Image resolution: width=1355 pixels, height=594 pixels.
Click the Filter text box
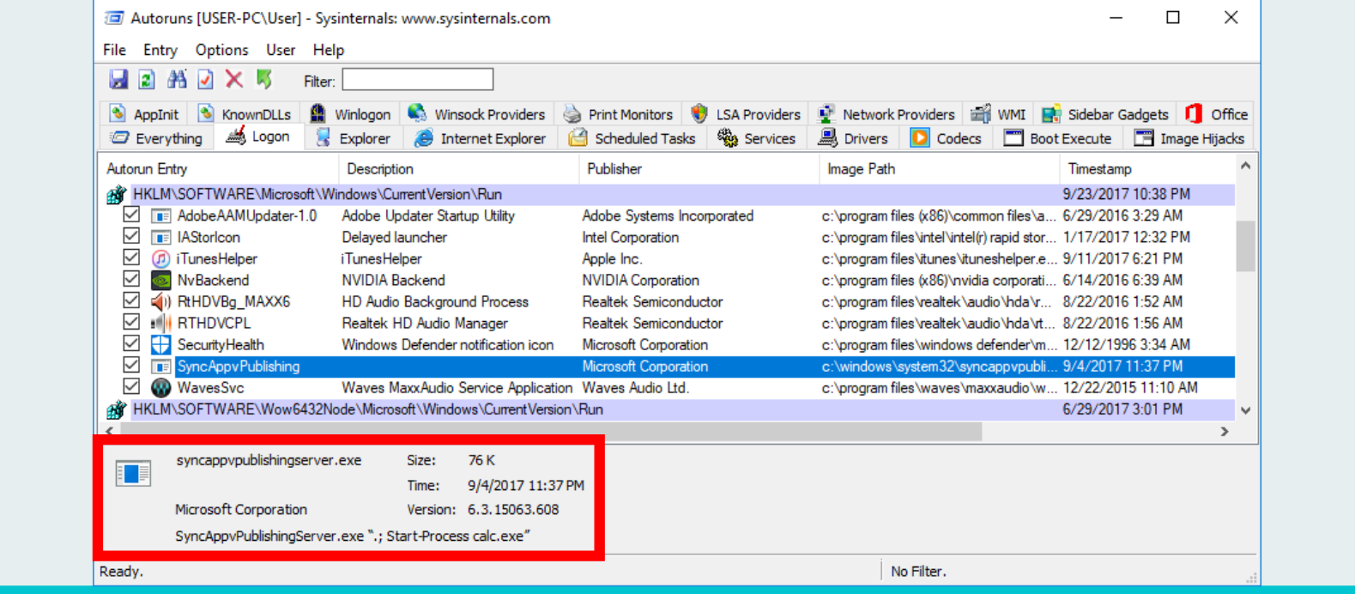418,80
